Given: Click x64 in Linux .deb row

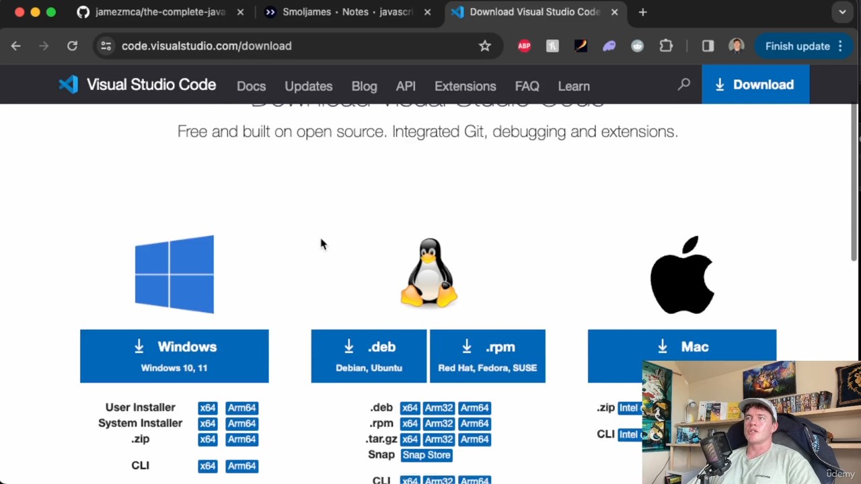Looking at the screenshot, I should point(410,408).
